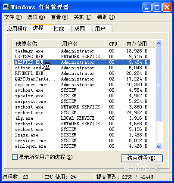174x183 pixels.
Task: Enable 显示所有用户的进程 checkbox
Action: pos(15,157)
